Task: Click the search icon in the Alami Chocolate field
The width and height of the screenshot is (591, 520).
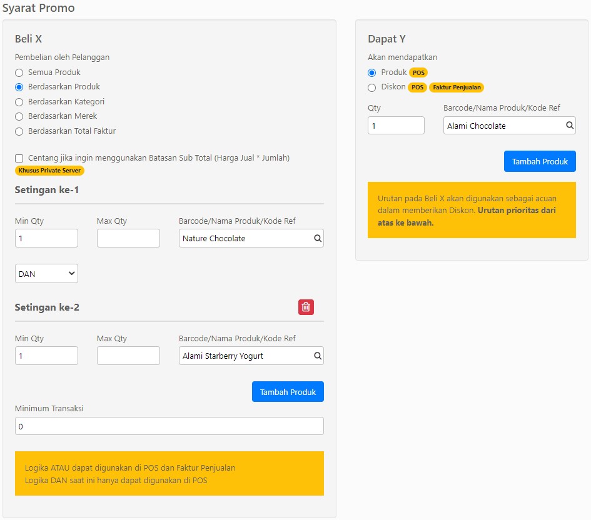Action: click(x=570, y=126)
